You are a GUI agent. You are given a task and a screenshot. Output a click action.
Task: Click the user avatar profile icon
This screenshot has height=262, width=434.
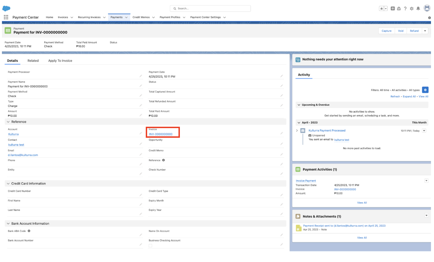click(427, 8)
